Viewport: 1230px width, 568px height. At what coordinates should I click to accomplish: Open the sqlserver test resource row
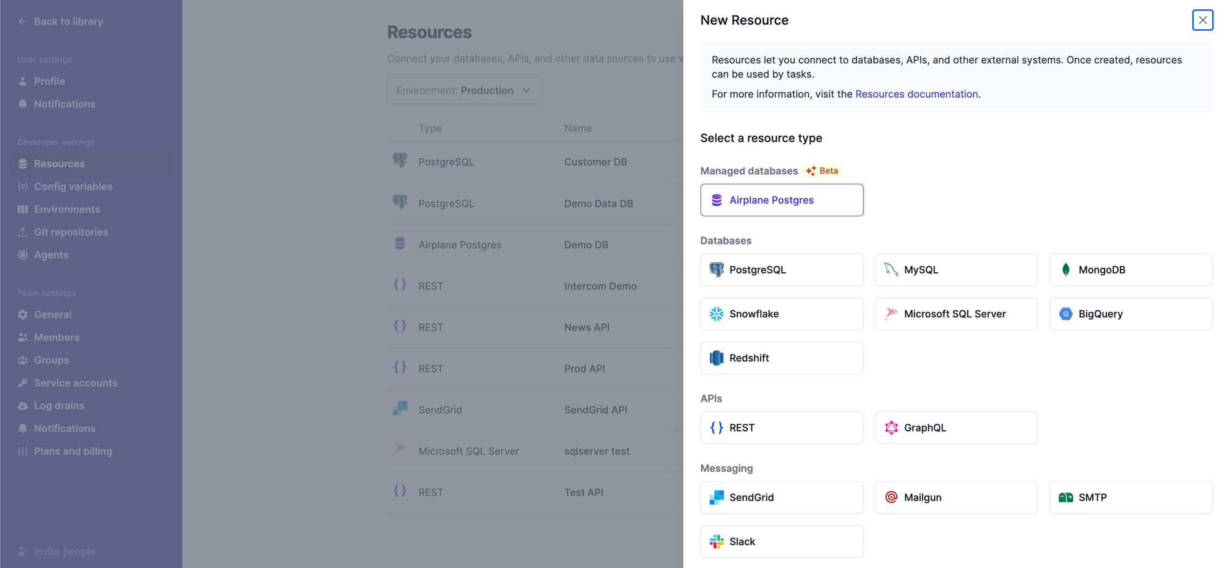tap(535, 451)
